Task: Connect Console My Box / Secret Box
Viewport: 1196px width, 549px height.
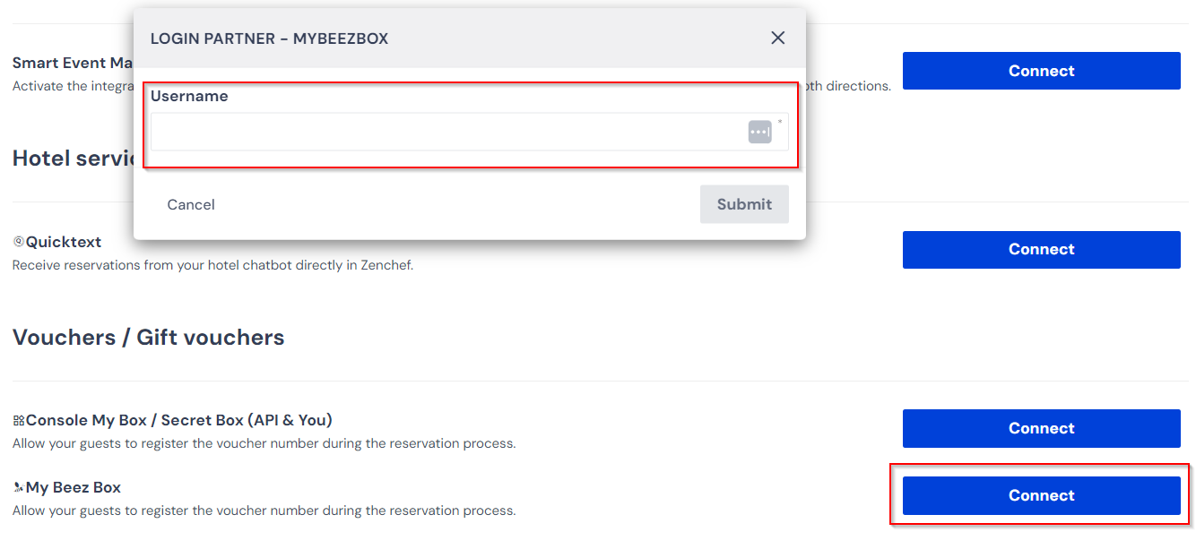Action: pos(1041,428)
